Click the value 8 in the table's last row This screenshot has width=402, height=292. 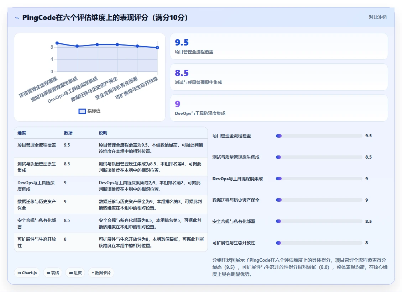tap(65, 239)
